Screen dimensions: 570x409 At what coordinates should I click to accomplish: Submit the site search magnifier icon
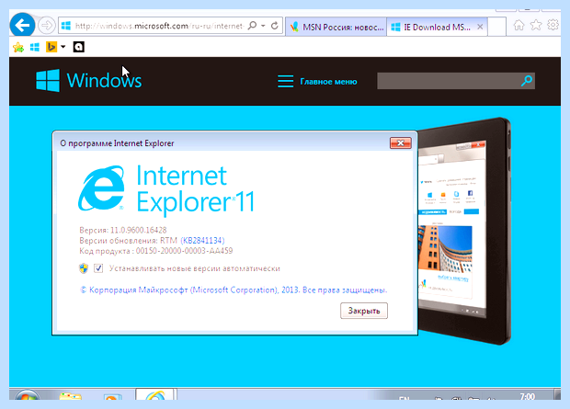(x=527, y=81)
